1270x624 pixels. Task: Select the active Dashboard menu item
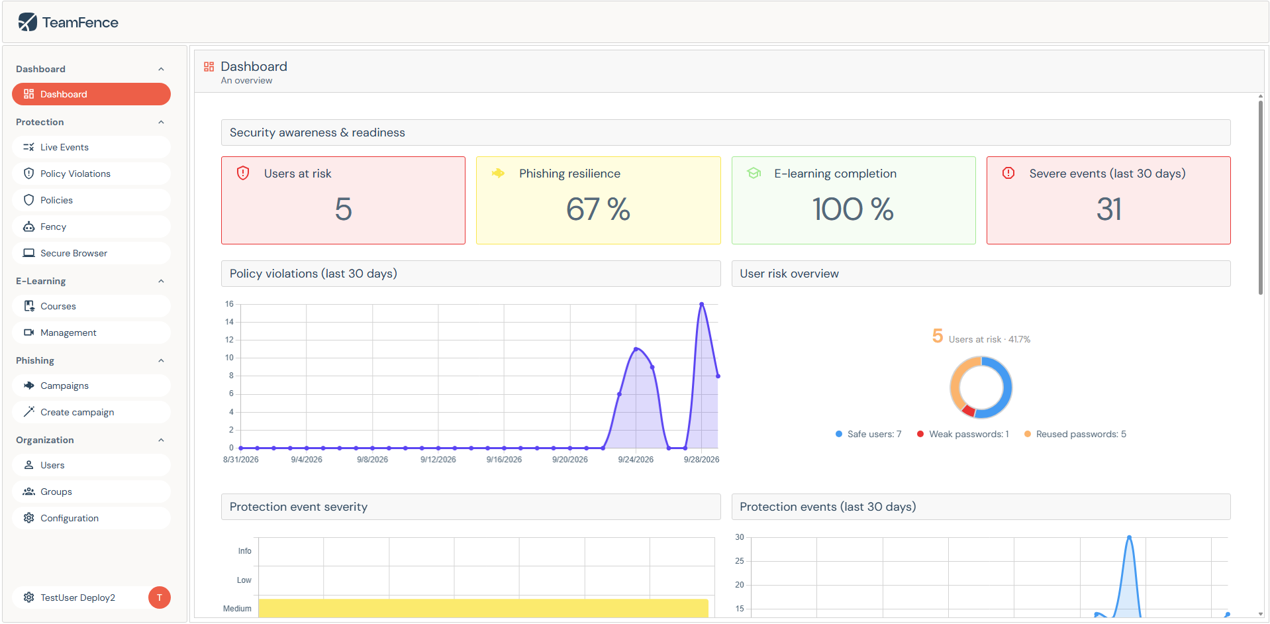click(x=91, y=94)
